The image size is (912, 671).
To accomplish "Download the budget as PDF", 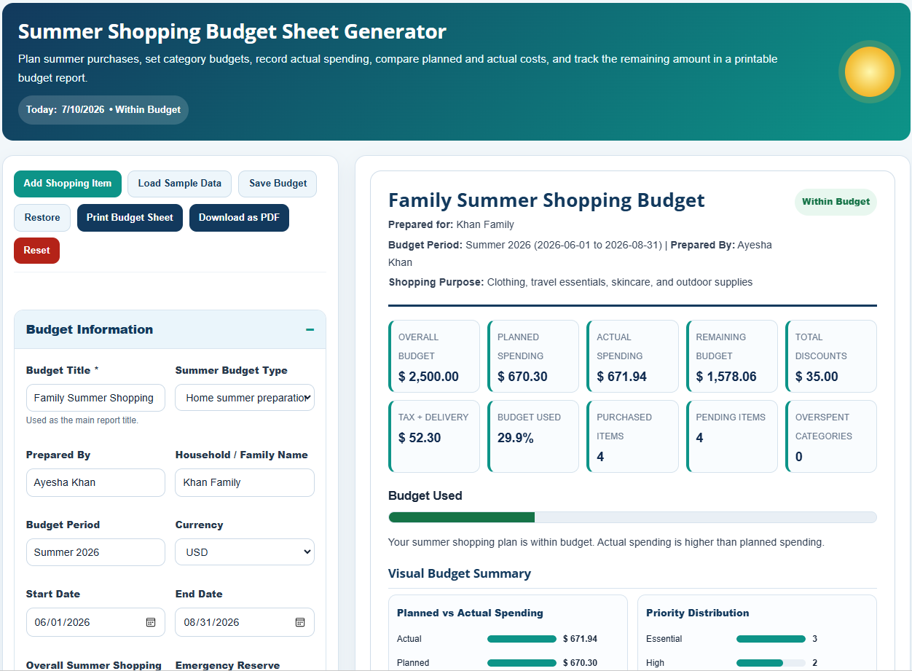I will [239, 218].
